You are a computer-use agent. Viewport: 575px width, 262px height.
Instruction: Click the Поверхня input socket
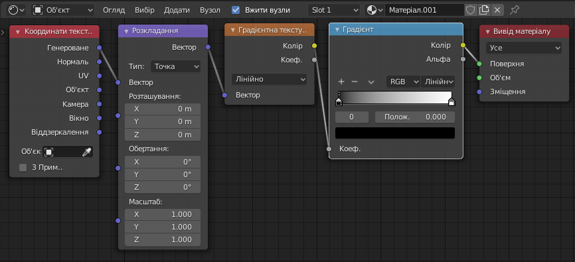(x=479, y=64)
